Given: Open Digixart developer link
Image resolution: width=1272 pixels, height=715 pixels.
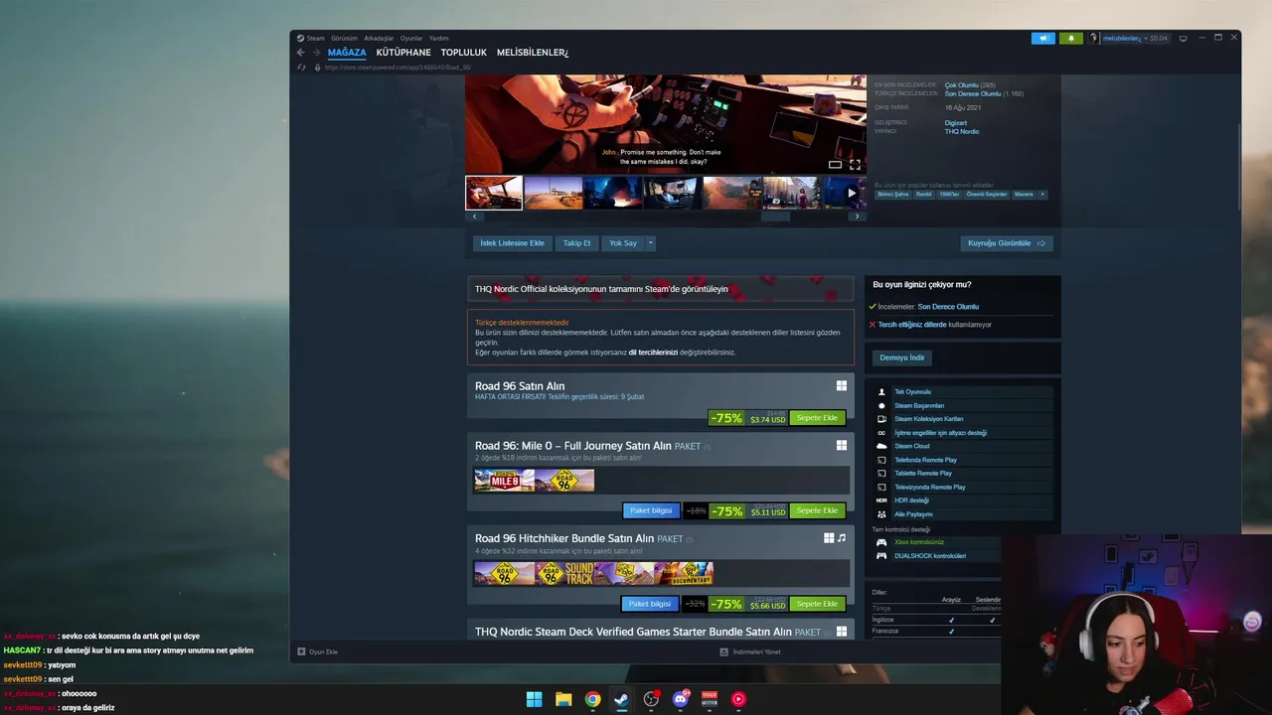Looking at the screenshot, I should coord(955,123).
